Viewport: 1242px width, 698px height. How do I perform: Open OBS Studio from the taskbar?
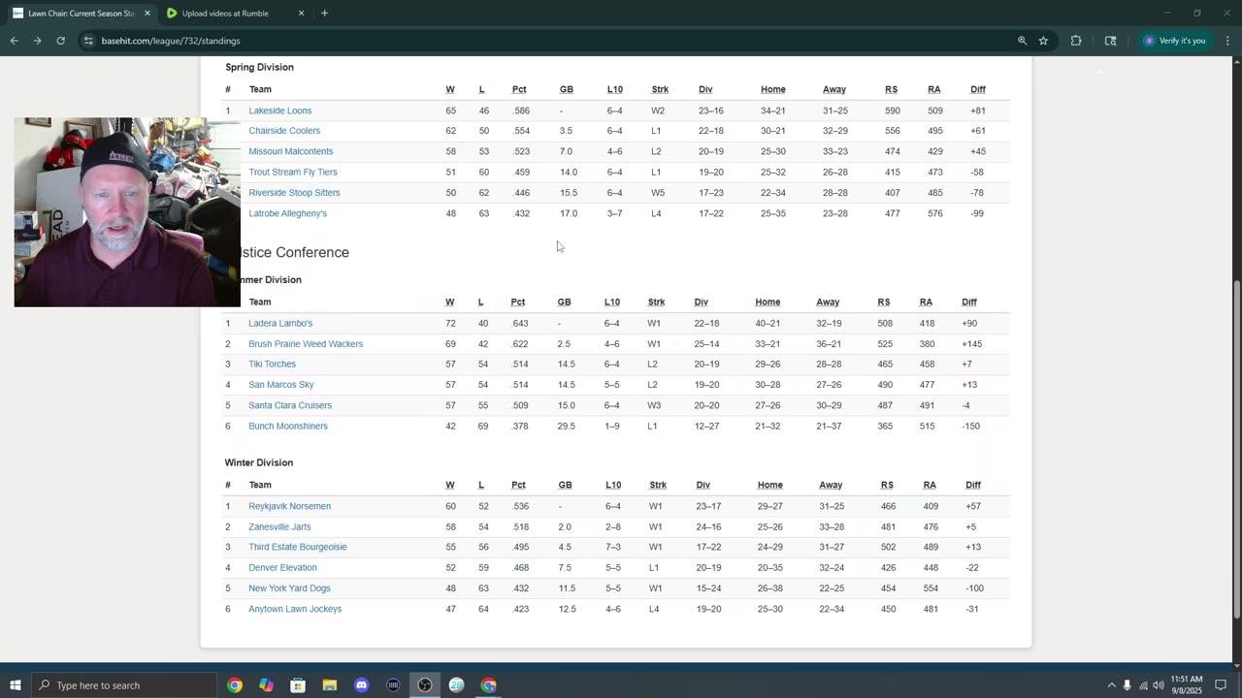tap(425, 685)
